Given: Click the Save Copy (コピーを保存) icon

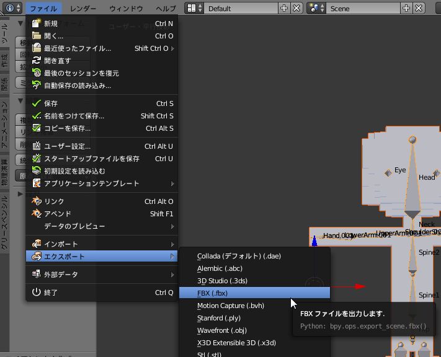Looking at the screenshot, I should tap(36, 128).
